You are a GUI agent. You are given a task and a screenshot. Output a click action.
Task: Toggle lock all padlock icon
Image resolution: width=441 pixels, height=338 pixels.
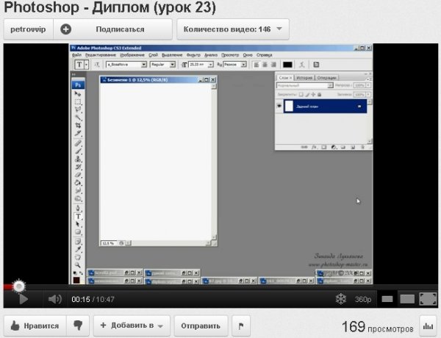pyautogui.click(x=319, y=95)
